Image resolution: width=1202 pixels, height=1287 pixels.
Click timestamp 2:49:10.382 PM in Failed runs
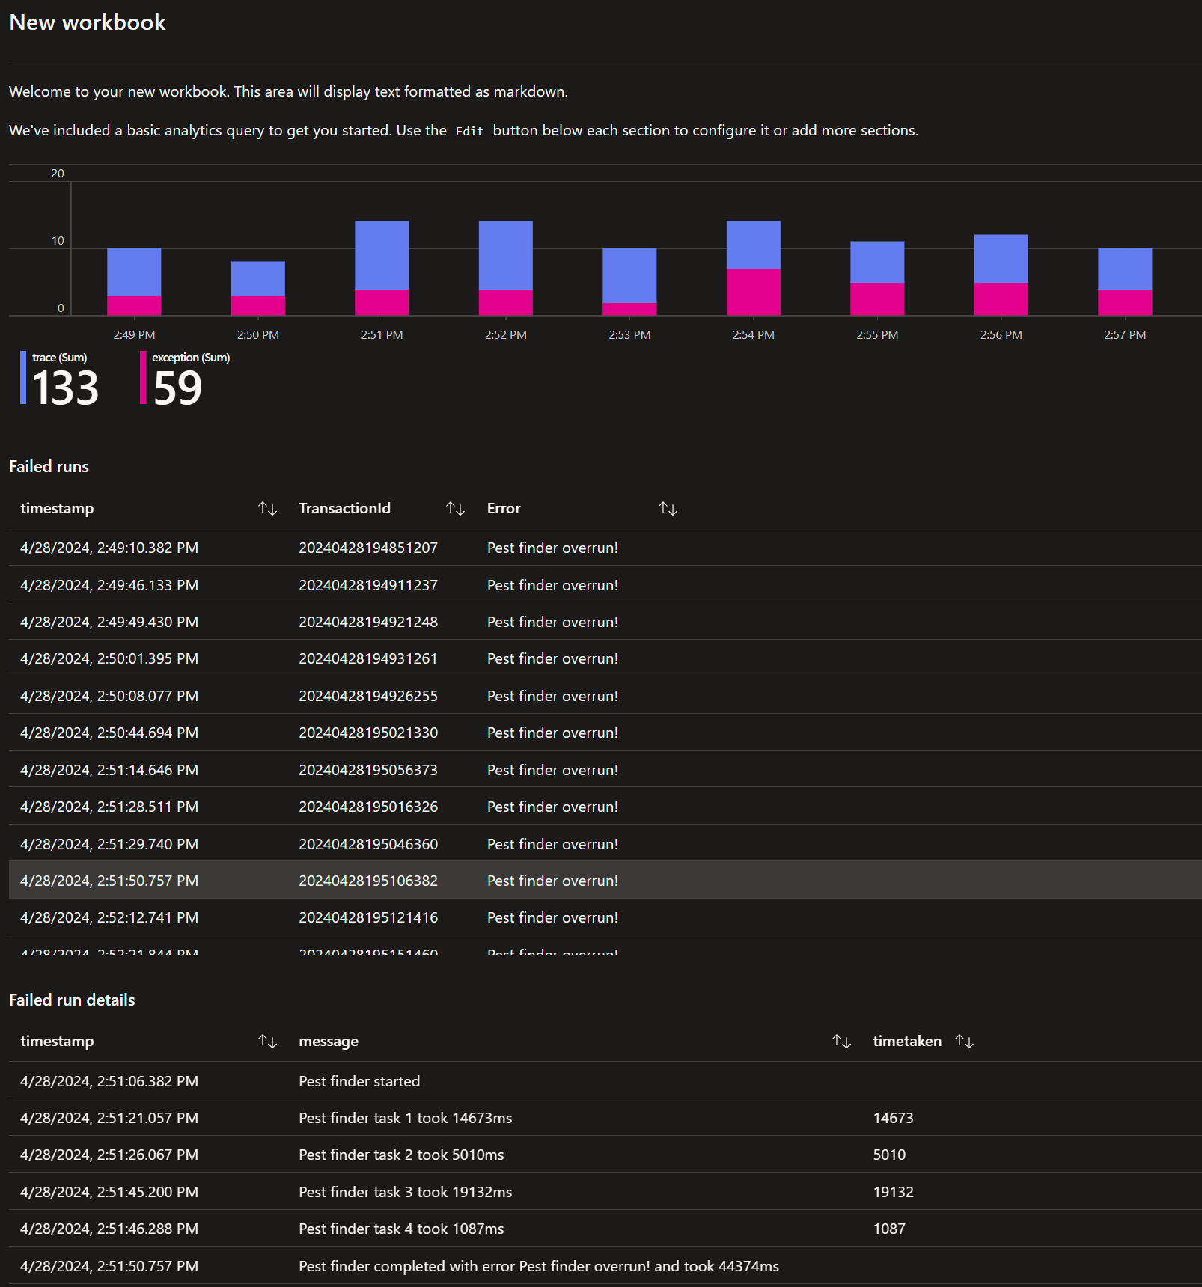(x=109, y=548)
